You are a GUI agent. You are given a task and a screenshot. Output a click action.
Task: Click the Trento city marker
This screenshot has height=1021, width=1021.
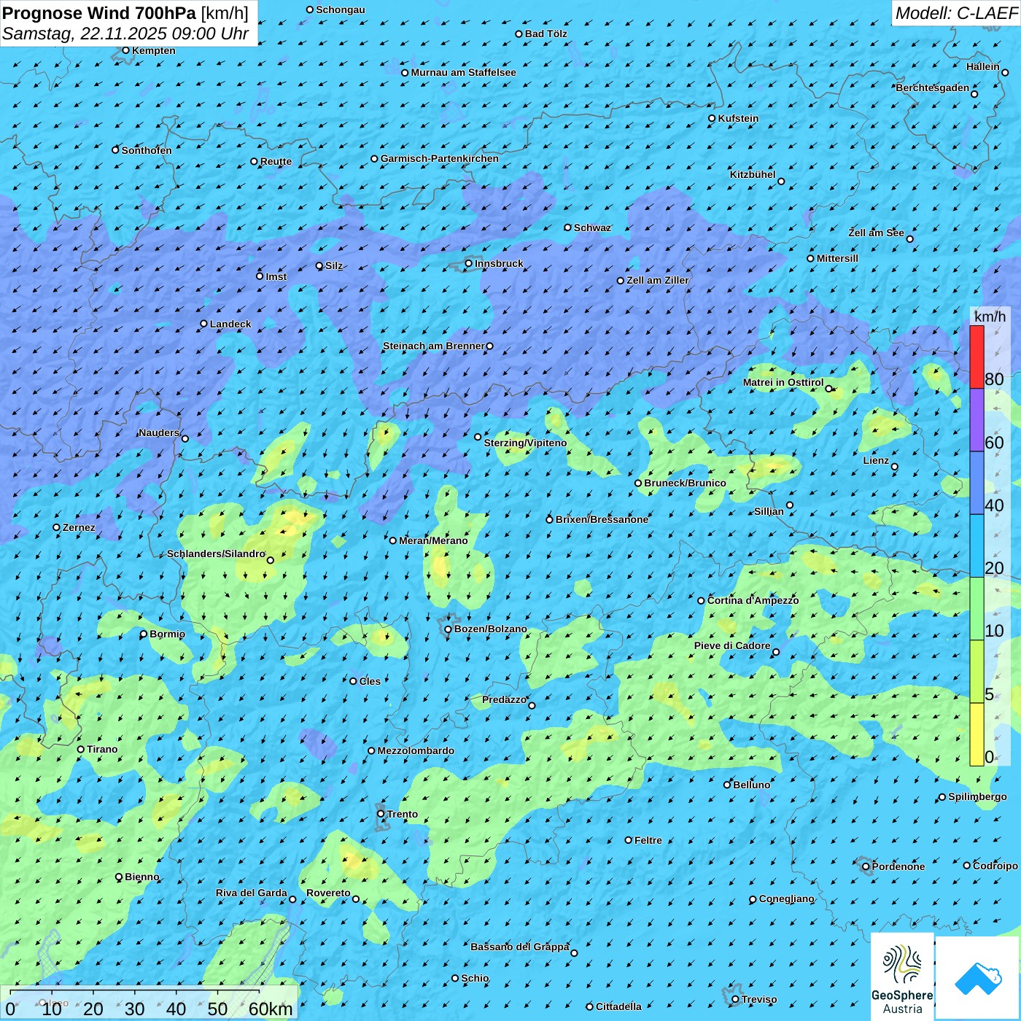click(381, 814)
